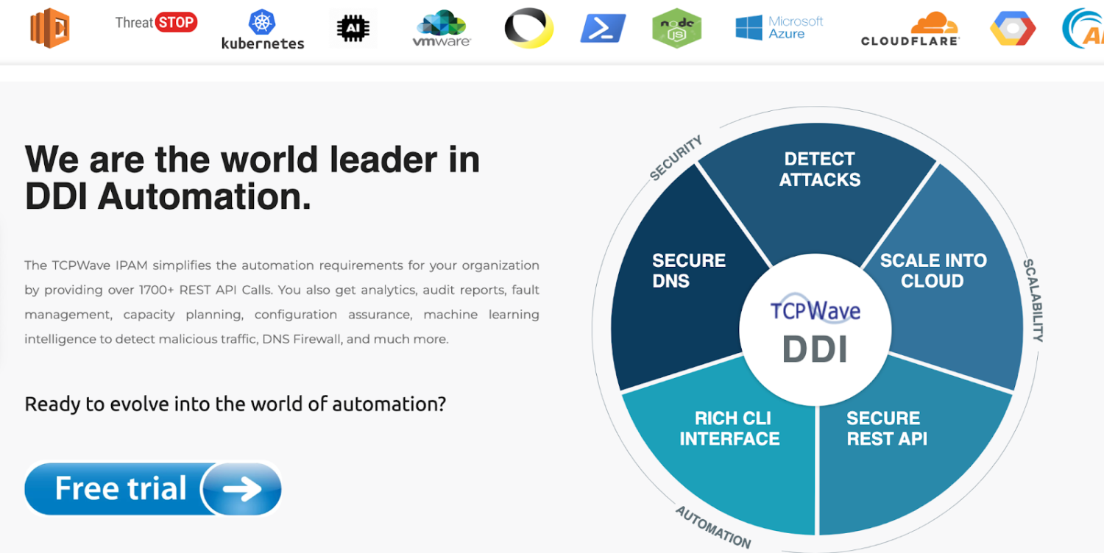Click the arrow on Free trial button

241,489
